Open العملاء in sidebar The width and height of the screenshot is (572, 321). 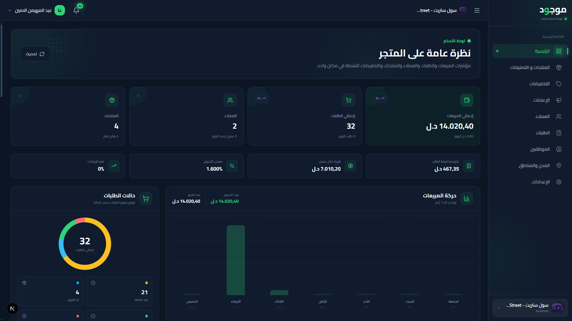pos(530,117)
